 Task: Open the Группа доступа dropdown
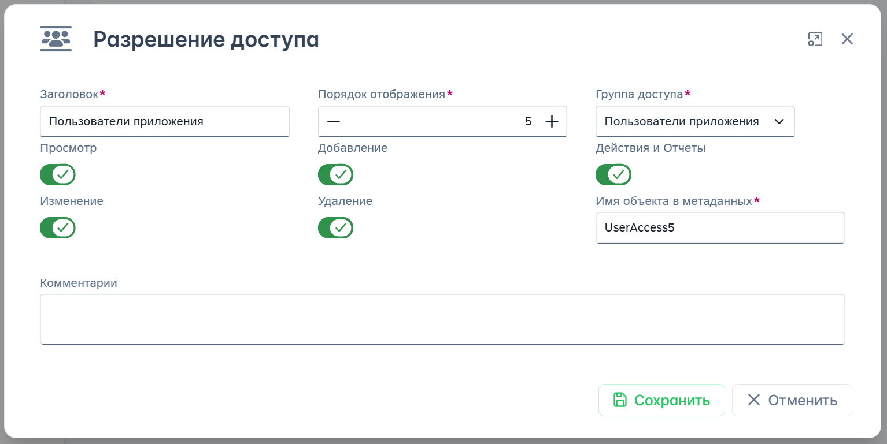click(x=694, y=121)
